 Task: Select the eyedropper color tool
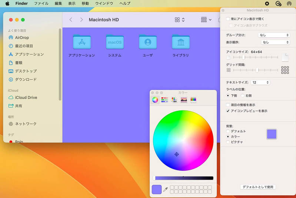point(166,189)
